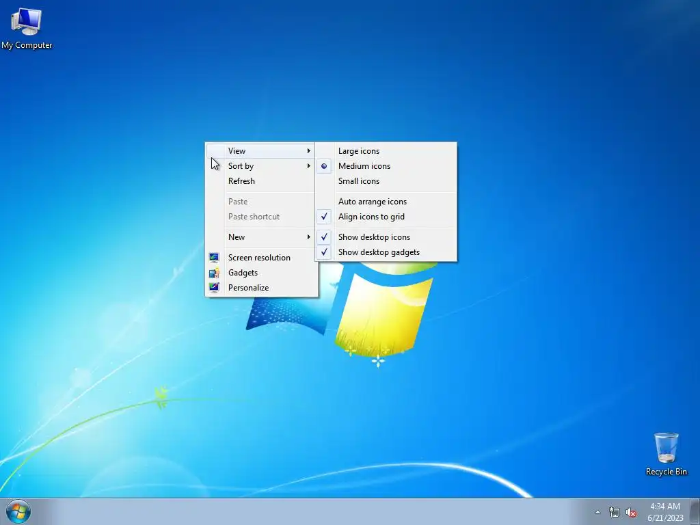Viewport: 700px width, 525px height.
Task: Select the Large icons view option
Action: pos(386,151)
